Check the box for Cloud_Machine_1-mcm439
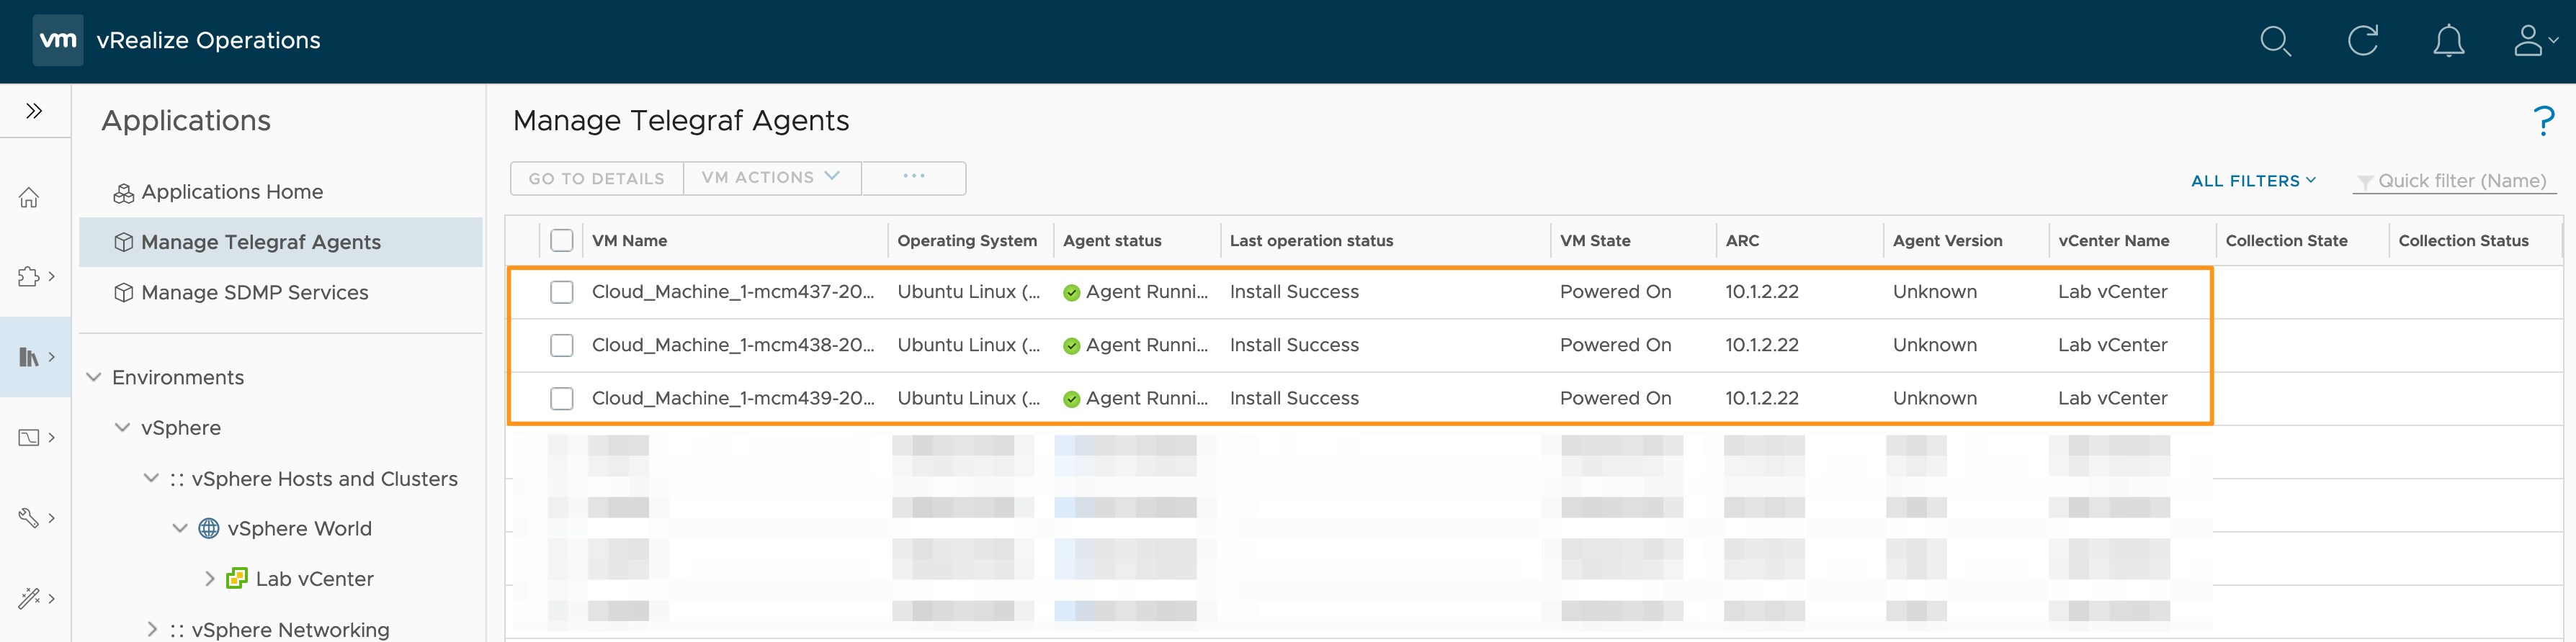The width and height of the screenshot is (2576, 642). click(562, 399)
